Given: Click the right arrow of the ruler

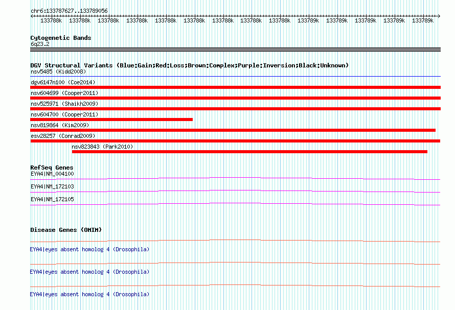Looking at the screenshot, I should (x=439, y=16).
